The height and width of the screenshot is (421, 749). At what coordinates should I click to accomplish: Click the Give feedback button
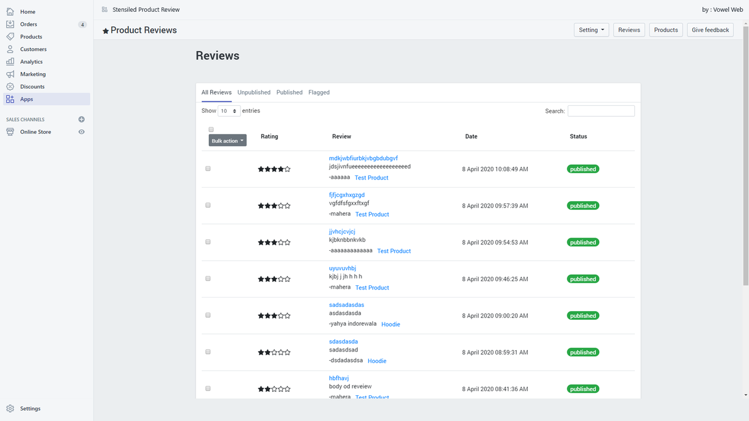(710, 30)
